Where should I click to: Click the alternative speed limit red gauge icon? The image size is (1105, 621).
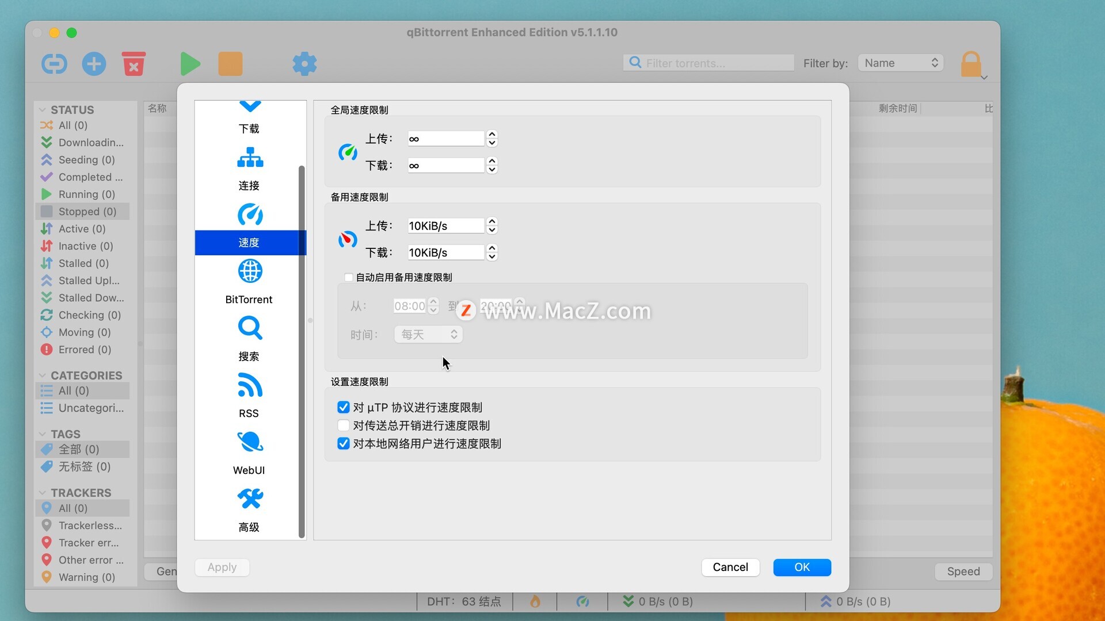coord(348,239)
